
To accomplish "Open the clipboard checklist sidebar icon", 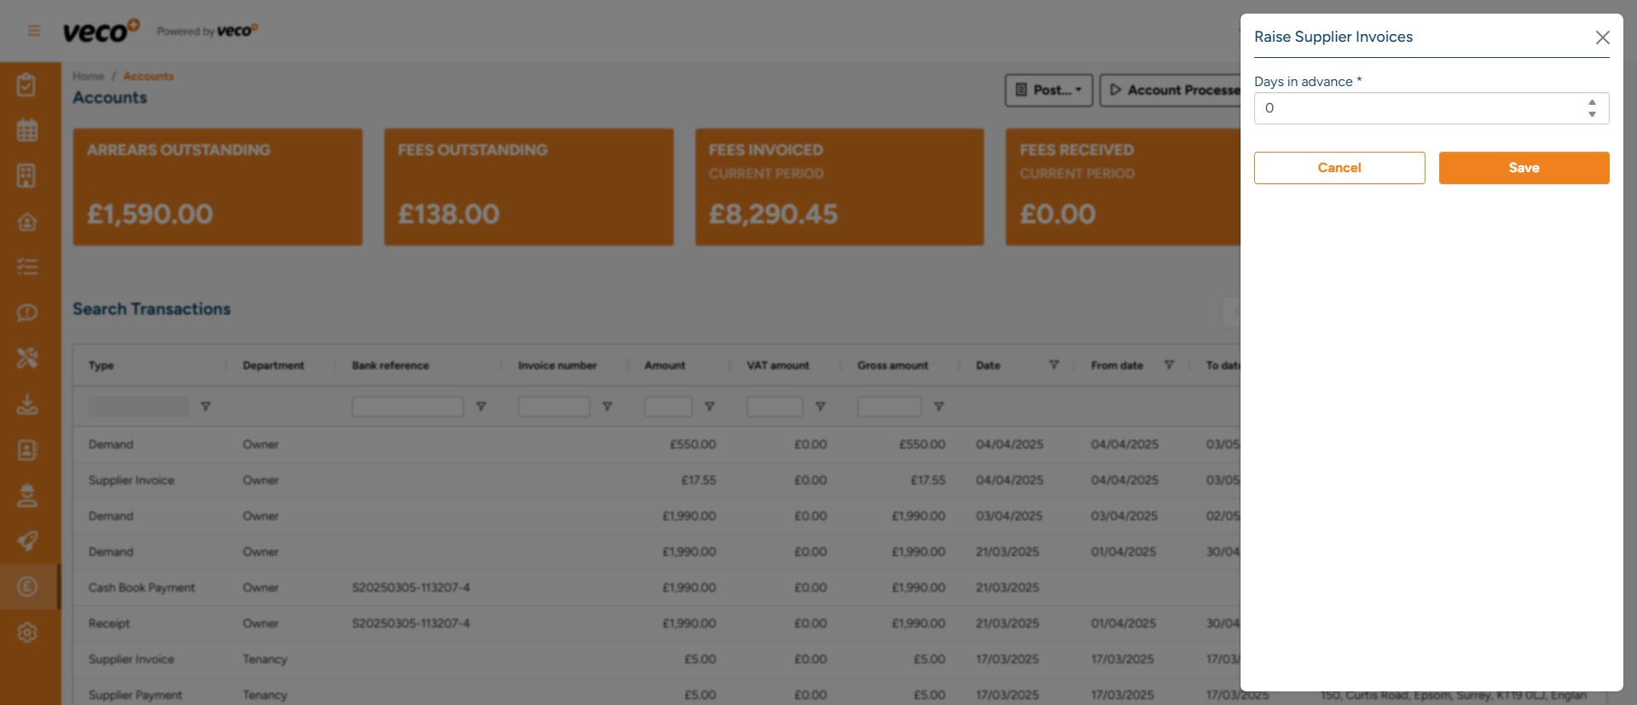I will (27, 84).
